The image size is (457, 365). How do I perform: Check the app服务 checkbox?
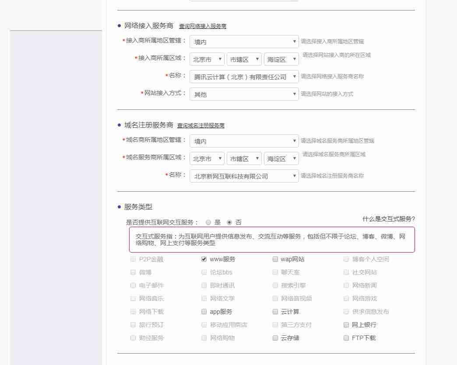click(204, 312)
